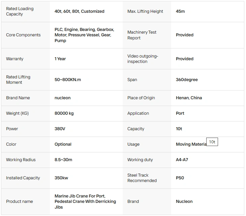Click the 40t, 60t, 80t, Customized value
The height and width of the screenshot is (216, 246).
[80, 11]
